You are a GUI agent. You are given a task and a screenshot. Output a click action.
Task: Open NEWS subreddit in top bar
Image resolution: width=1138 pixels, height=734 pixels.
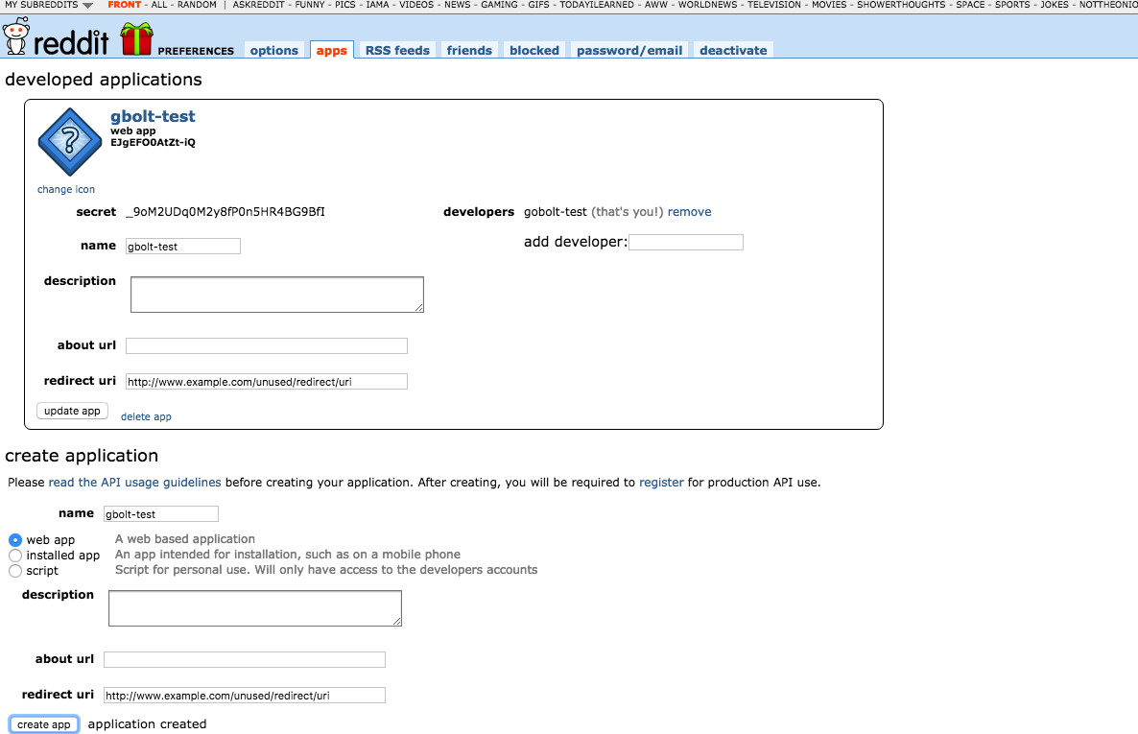click(x=458, y=5)
